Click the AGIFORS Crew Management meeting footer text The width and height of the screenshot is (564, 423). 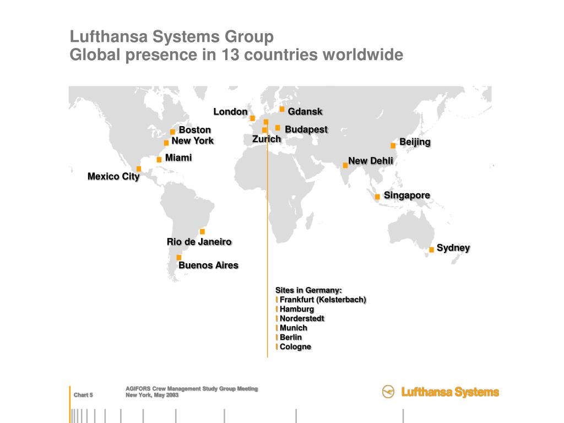192,389
